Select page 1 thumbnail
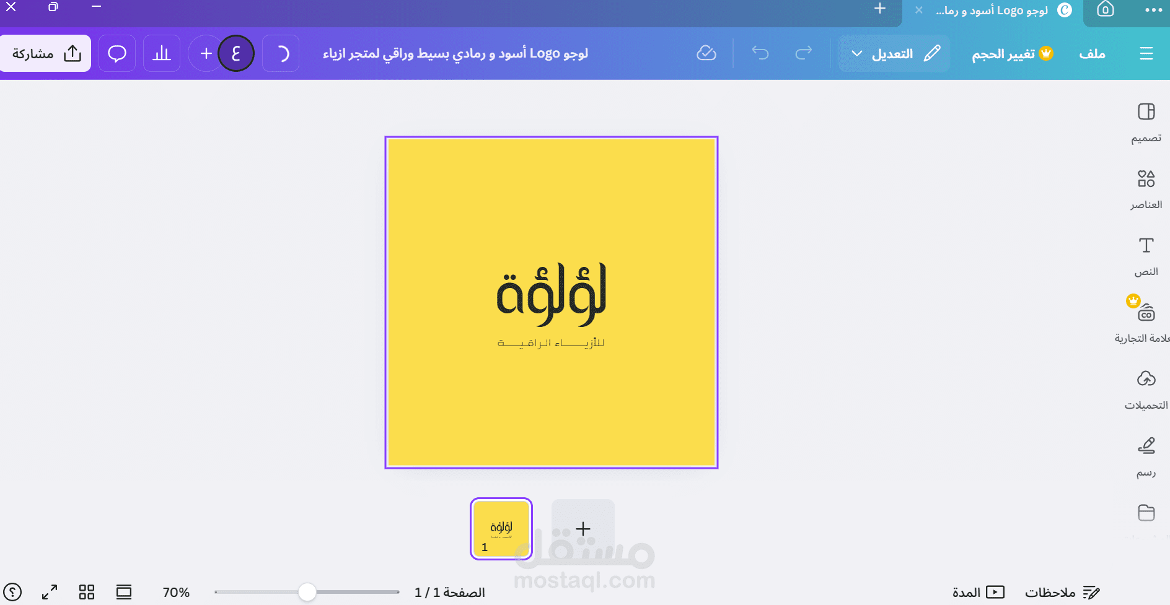Screen dimensions: 1170x605 pos(501,529)
